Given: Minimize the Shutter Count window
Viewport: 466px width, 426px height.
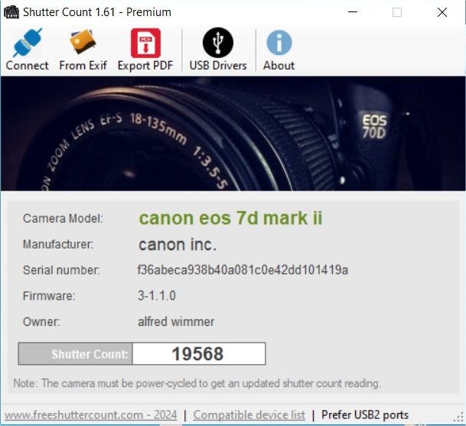Looking at the screenshot, I should point(353,12).
